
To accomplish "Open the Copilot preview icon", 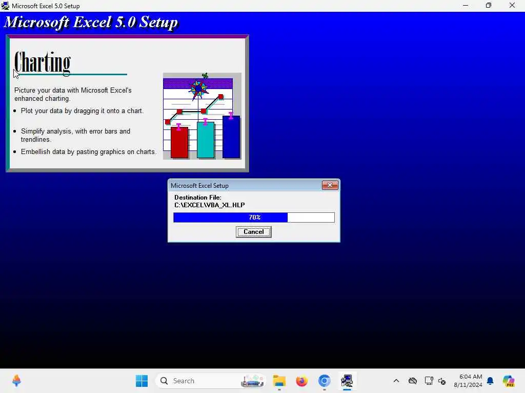I will (509, 381).
